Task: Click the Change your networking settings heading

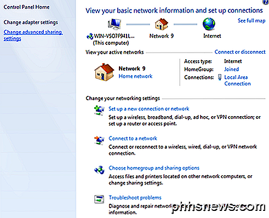Action: tap(123, 98)
